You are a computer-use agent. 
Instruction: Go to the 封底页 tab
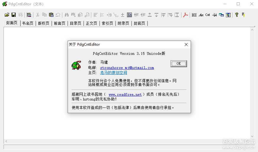coord(139,24)
